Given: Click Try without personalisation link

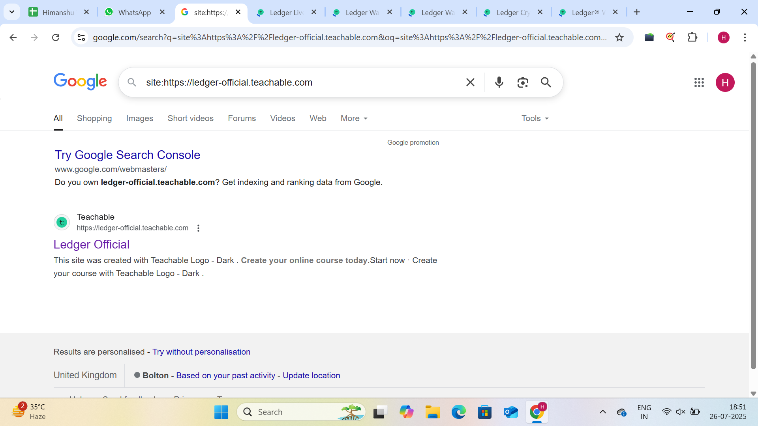Looking at the screenshot, I should click(x=201, y=352).
